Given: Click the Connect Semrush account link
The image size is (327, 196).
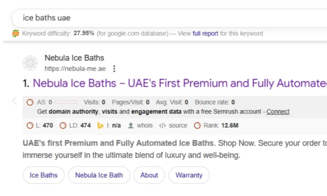Looking at the screenshot, I should click(x=278, y=111).
